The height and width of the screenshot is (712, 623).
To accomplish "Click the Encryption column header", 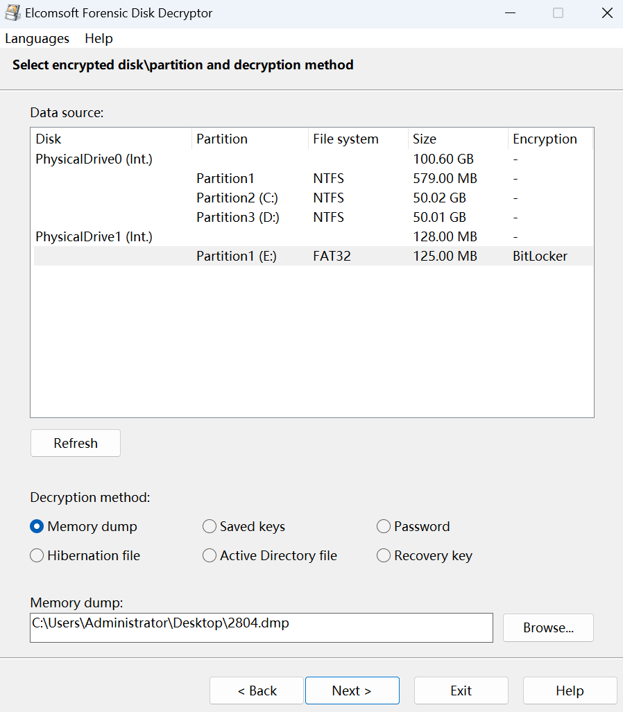I will pyautogui.click(x=545, y=139).
